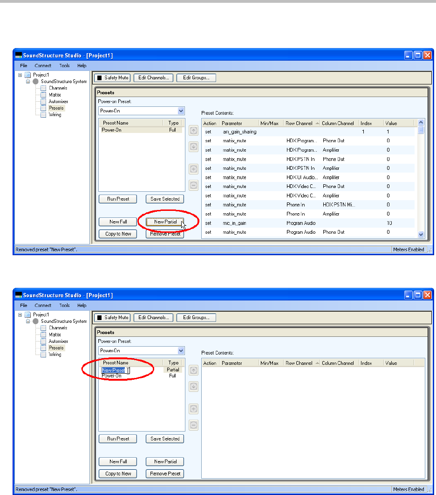This screenshot has width=436, height=495.
Task: Select the Matrix page icon in upper project tree
Action: (x=44, y=95)
